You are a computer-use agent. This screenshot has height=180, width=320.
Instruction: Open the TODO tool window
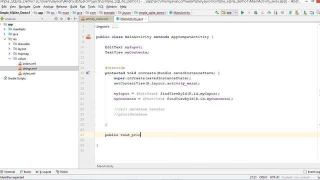click(x=61, y=172)
